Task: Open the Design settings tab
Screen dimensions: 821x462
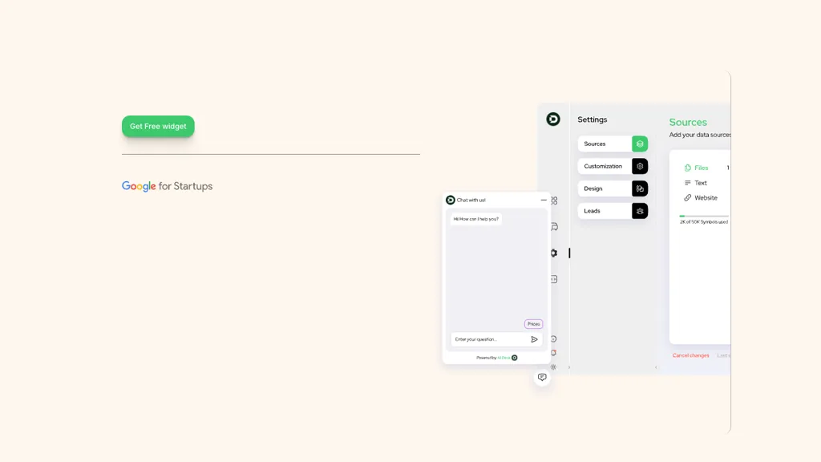Action: (613, 188)
